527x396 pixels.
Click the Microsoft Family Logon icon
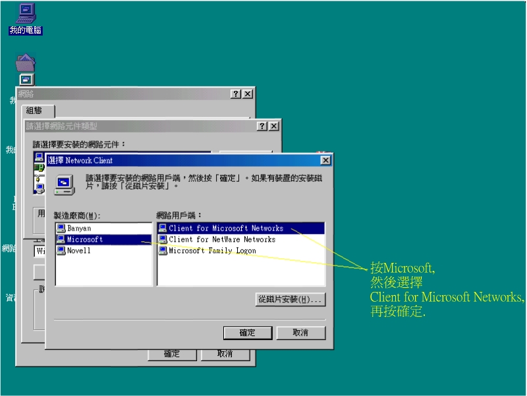(x=163, y=250)
